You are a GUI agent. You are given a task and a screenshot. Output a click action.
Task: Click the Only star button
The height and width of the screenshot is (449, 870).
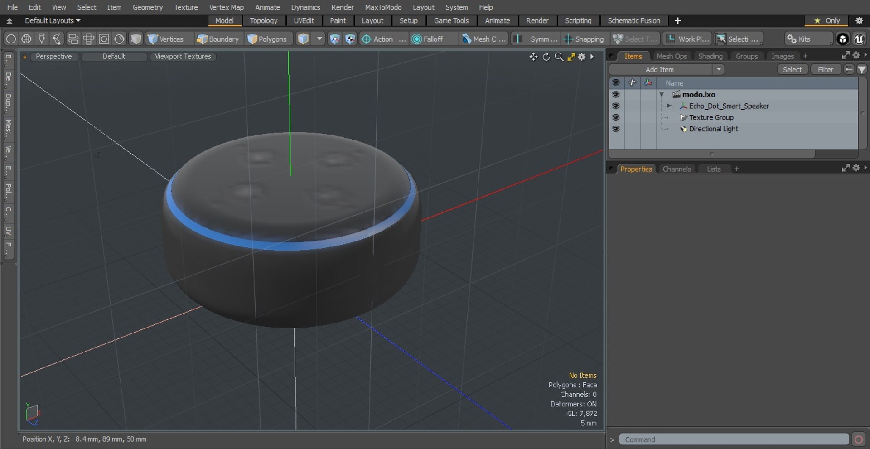[826, 20]
